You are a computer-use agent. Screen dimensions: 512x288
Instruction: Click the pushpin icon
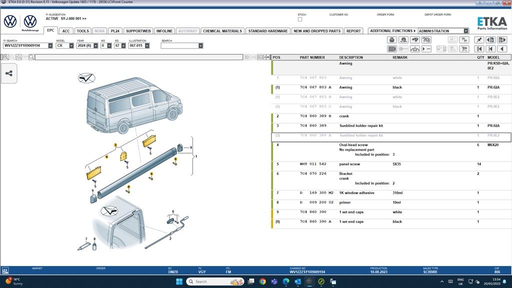[479, 40]
